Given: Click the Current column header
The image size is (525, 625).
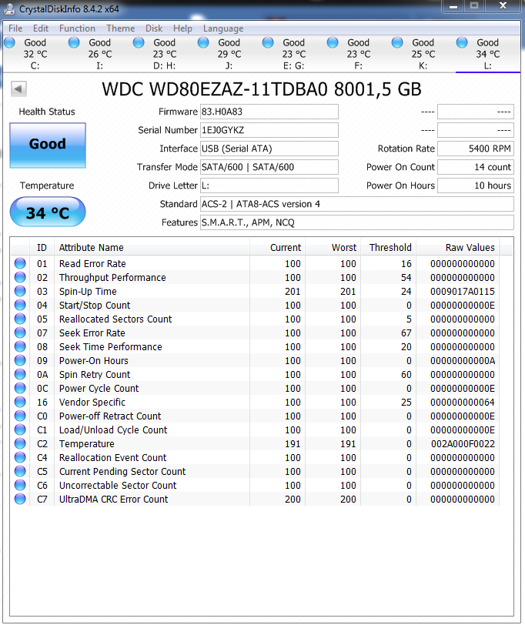Looking at the screenshot, I should click(x=277, y=248).
